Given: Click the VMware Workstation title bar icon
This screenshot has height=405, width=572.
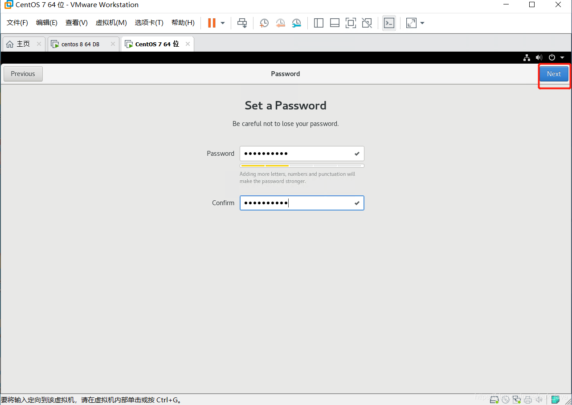Looking at the screenshot, I should pyautogui.click(x=8, y=5).
